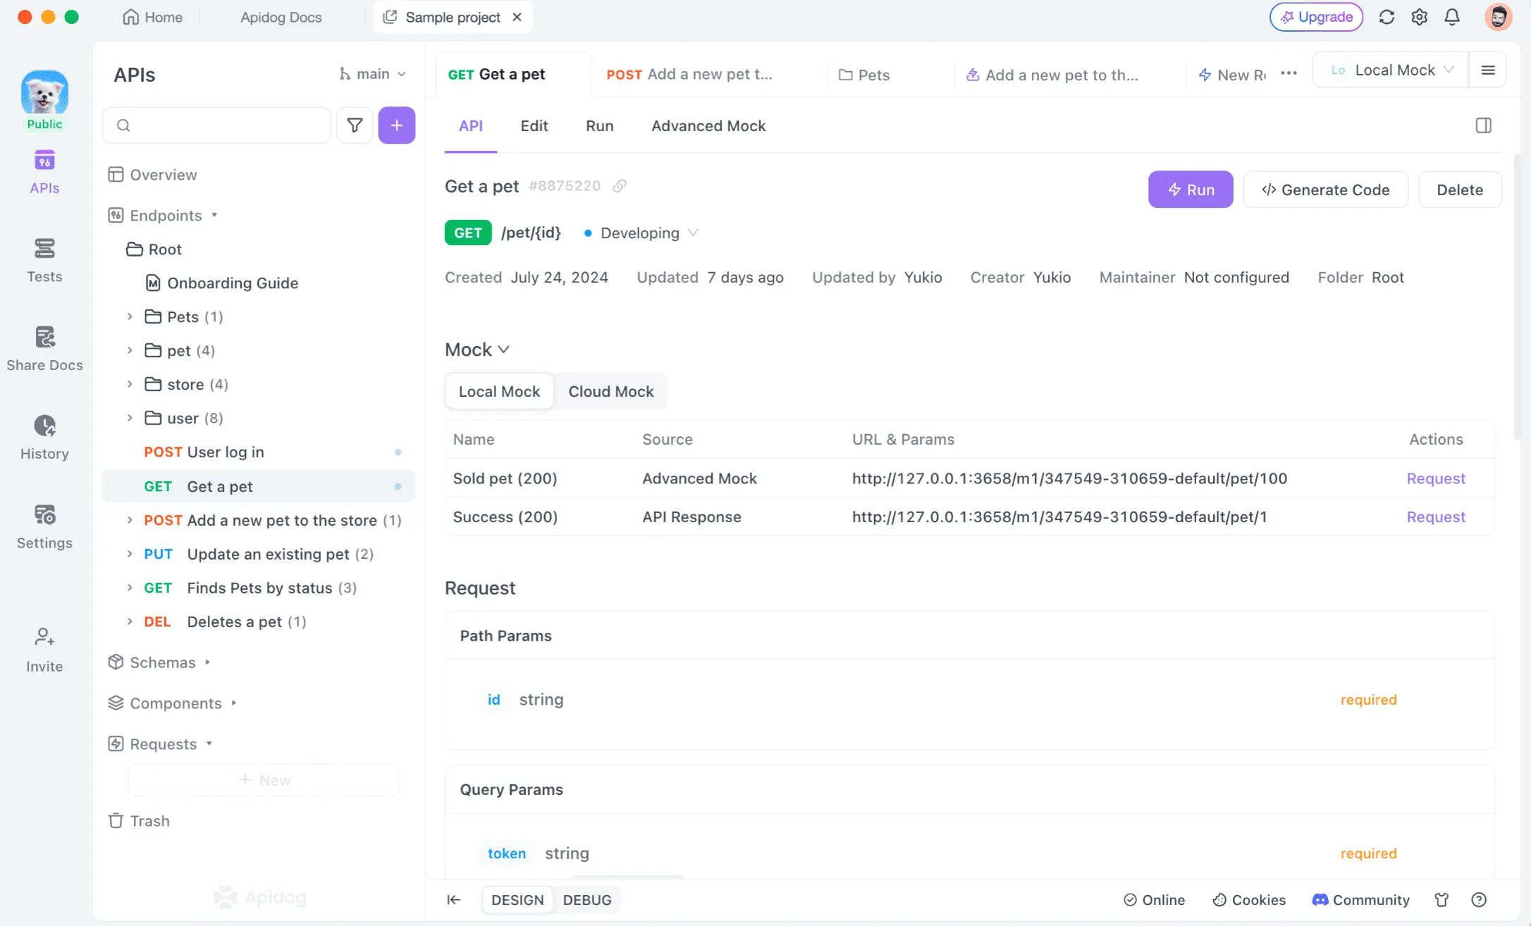
Task: Select Local Mock segment
Action: pos(499,391)
